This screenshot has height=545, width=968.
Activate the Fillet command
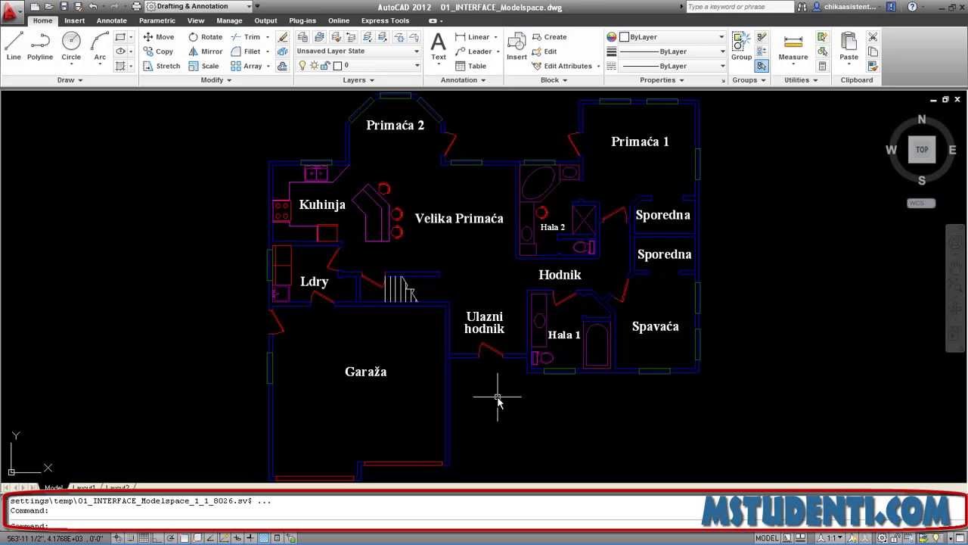246,51
